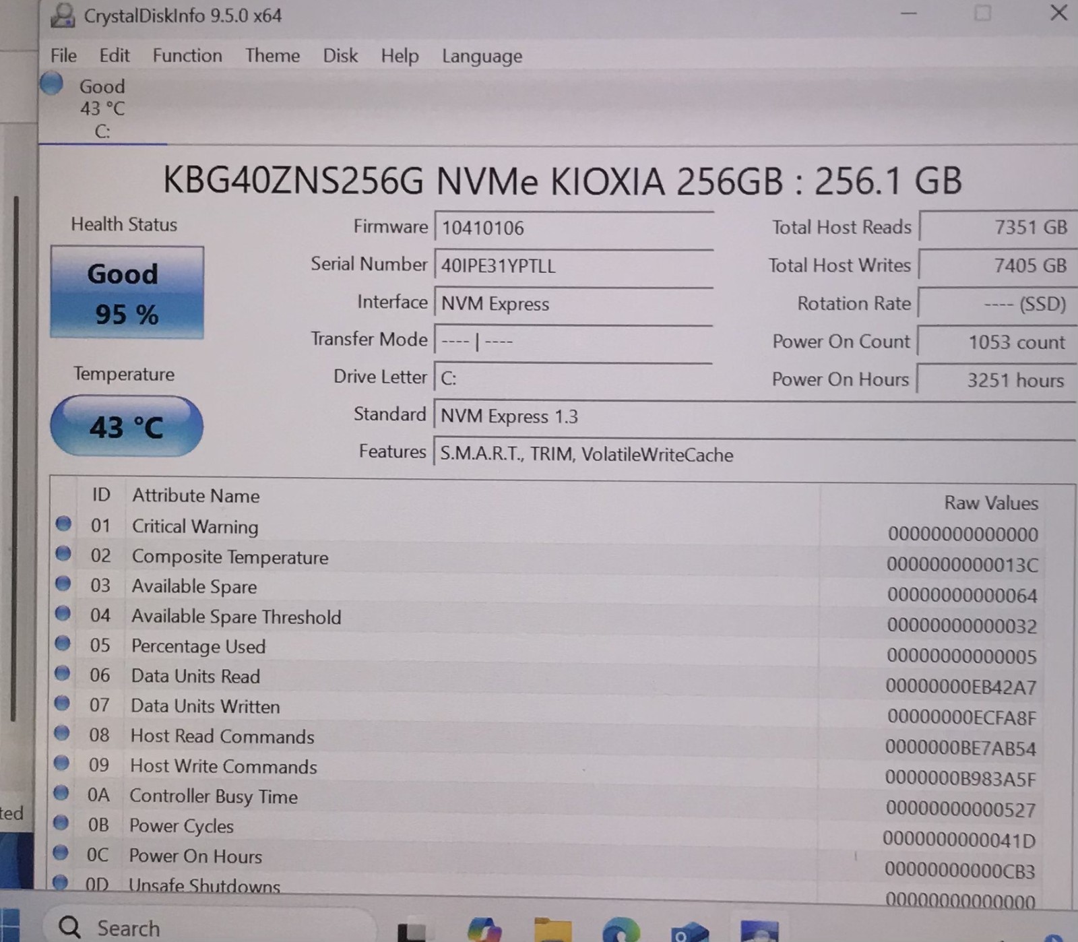Screen dimensions: 1078x942
Task: Click the Attribute Name column header
Action: click(196, 495)
